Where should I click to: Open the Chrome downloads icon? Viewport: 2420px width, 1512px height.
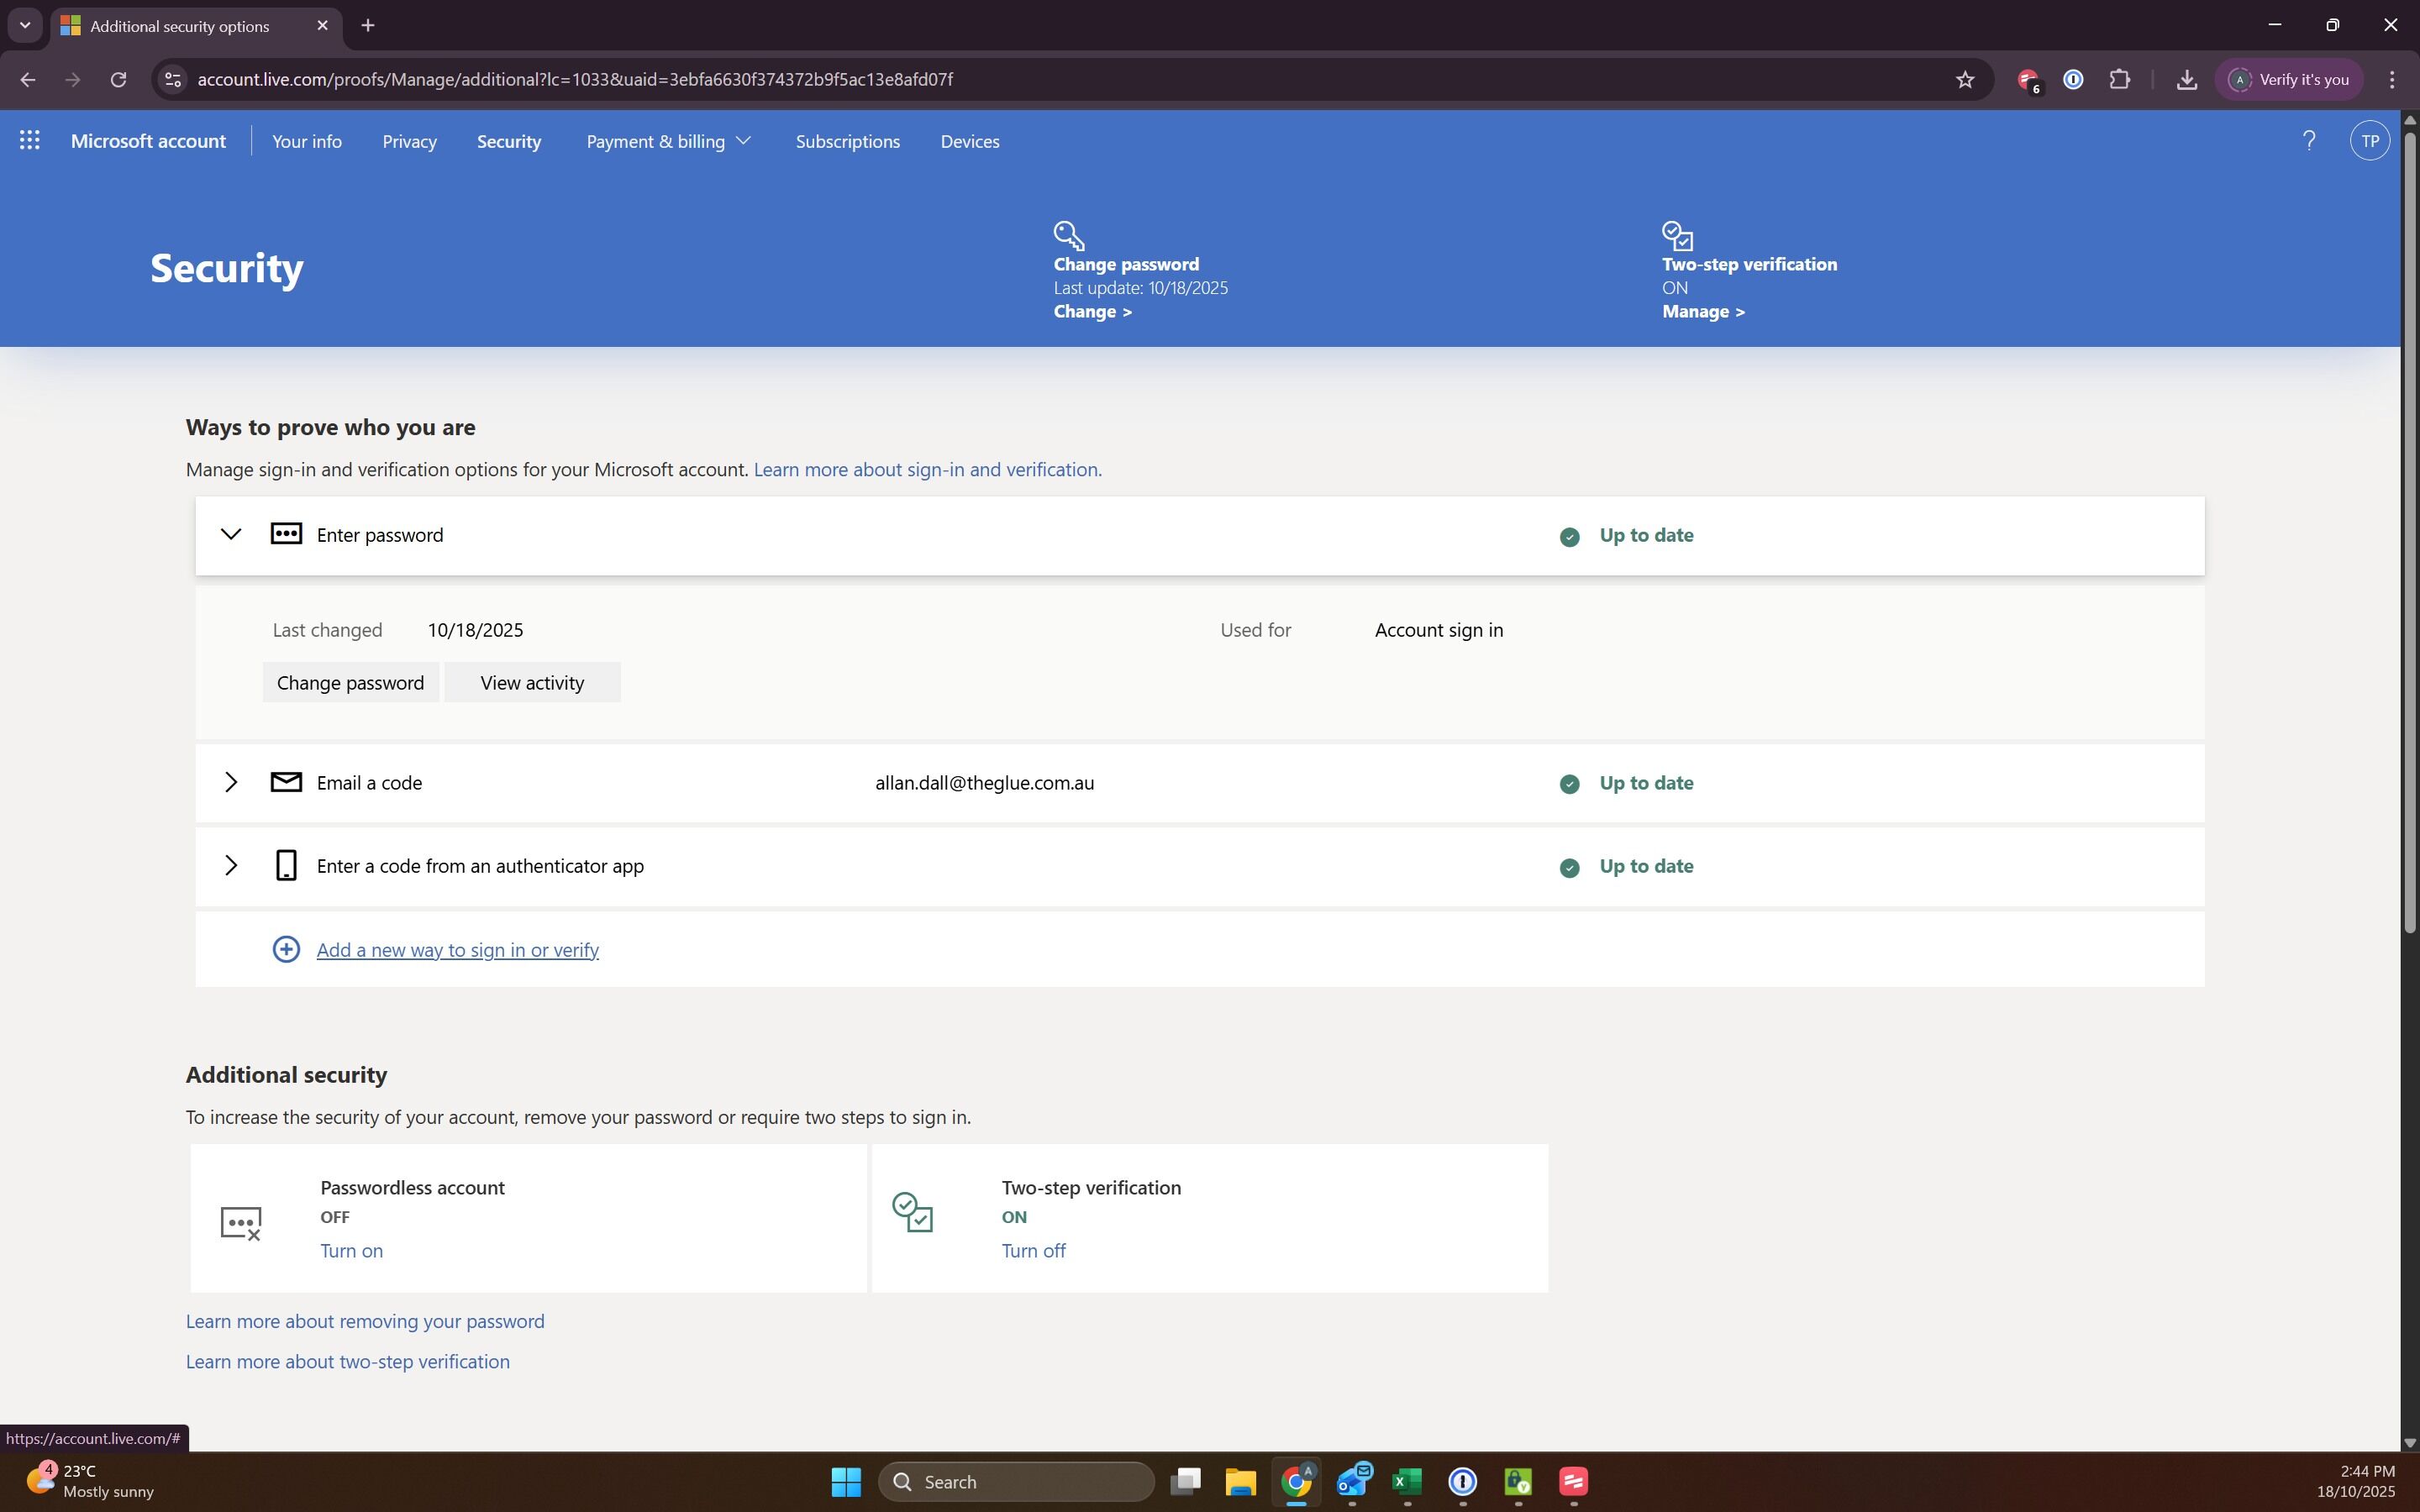point(2186,80)
